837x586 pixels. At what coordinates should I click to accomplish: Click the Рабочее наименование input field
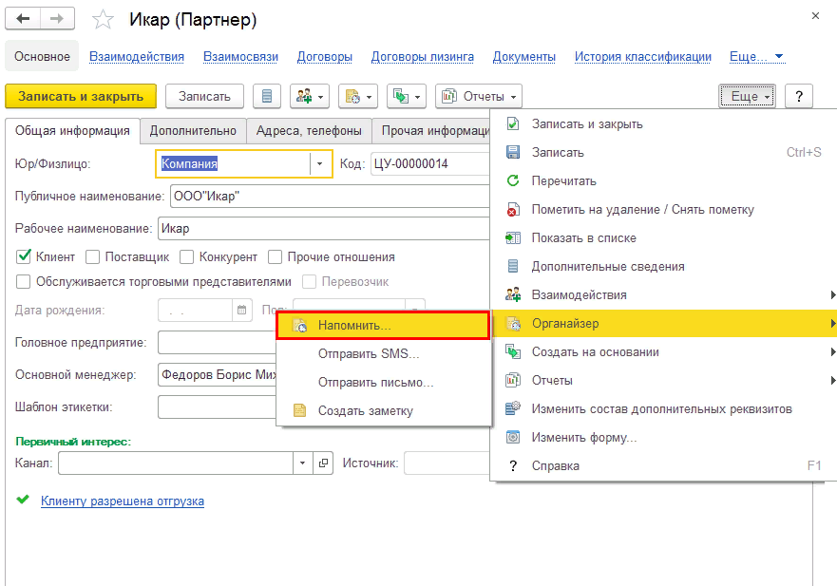tap(323, 228)
